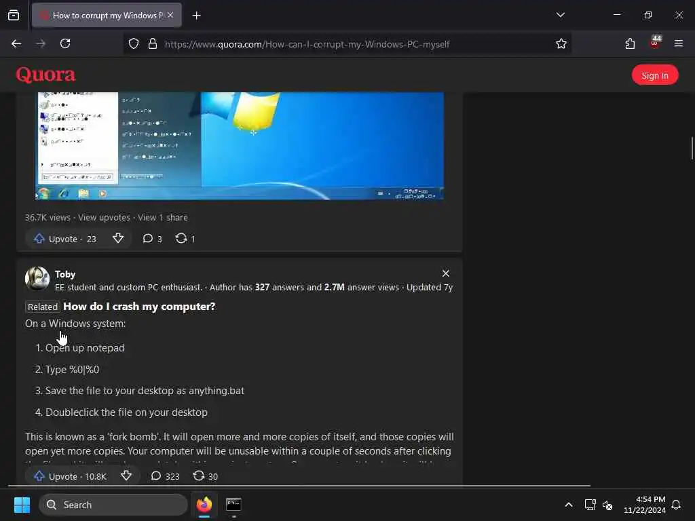Viewport: 695px width, 521px height.
Task: Click 'On a Windows system:' text
Action: 75,324
